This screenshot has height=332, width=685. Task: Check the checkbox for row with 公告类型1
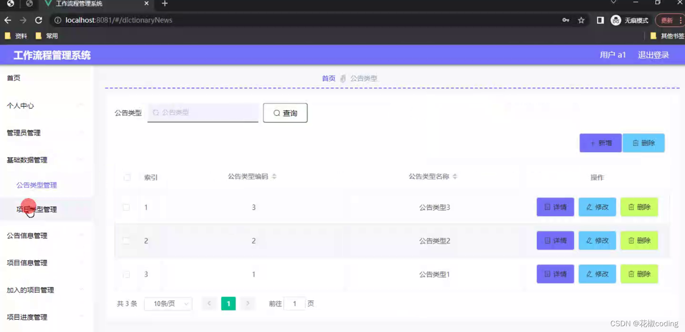pos(127,274)
